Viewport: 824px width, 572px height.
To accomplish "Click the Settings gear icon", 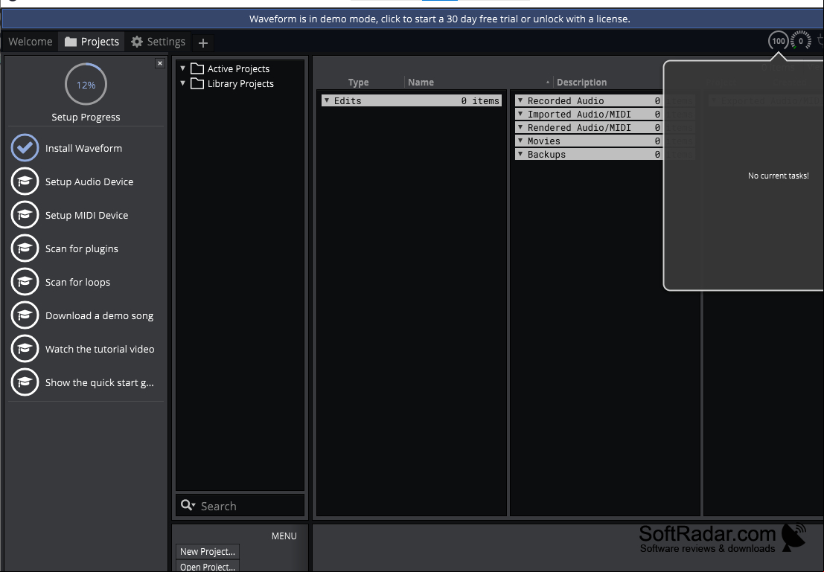I will pos(137,42).
